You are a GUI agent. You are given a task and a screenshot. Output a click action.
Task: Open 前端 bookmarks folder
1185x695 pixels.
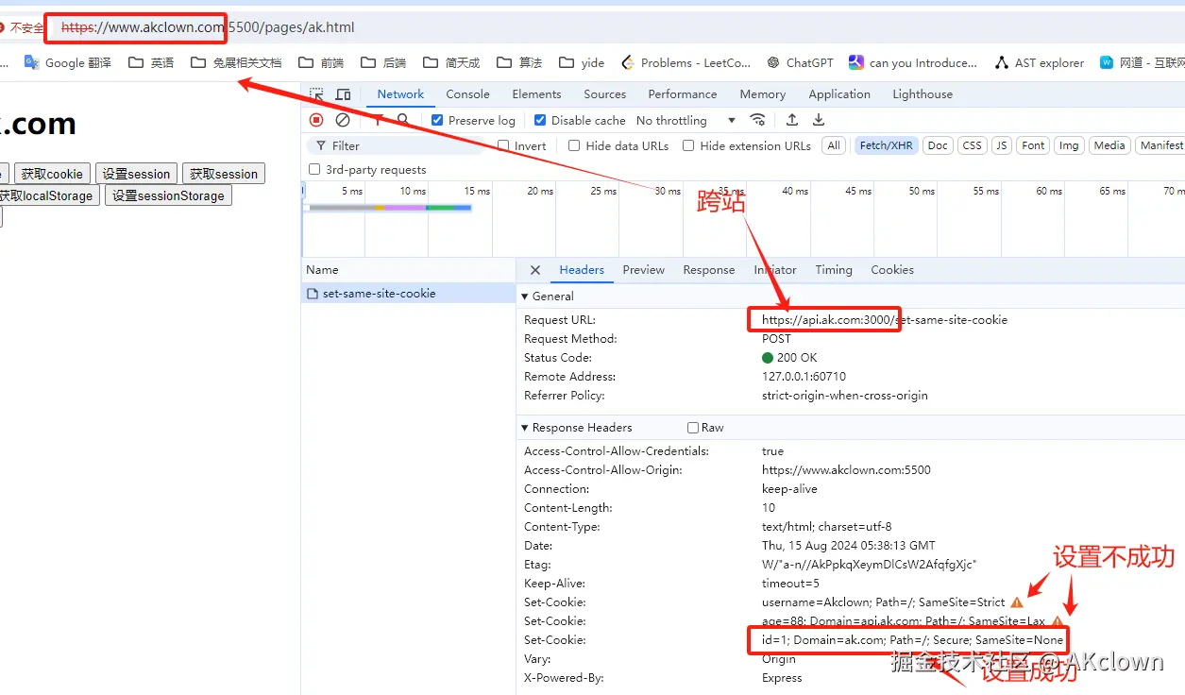pos(321,62)
